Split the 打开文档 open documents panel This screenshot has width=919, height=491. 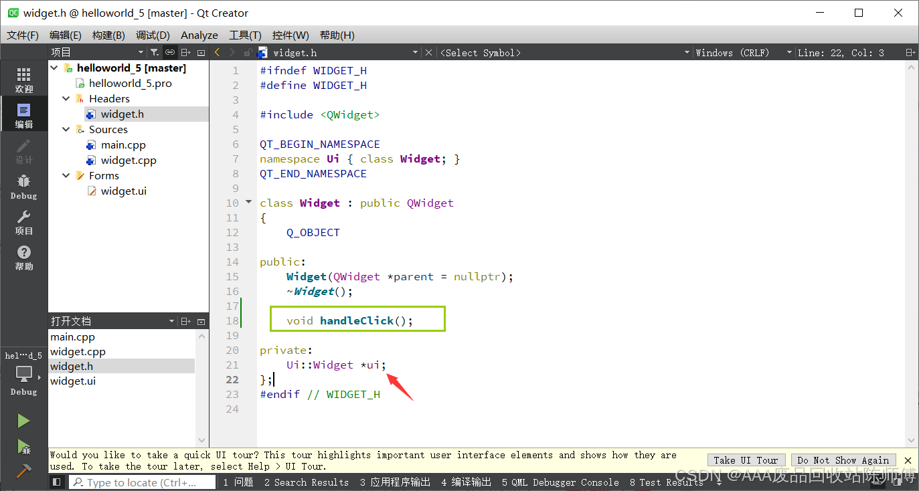pyautogui.click(x=186, y=321)
